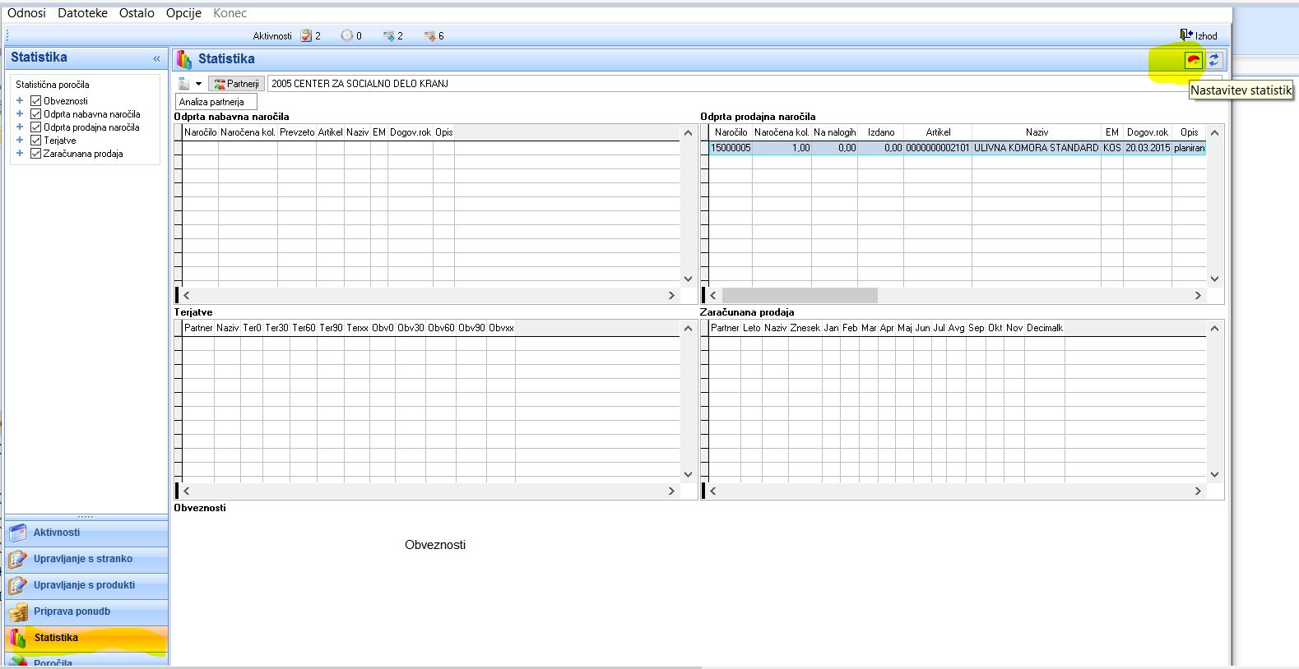Select Statistika in the navigation pane
1299x669 pixels.
86,638
